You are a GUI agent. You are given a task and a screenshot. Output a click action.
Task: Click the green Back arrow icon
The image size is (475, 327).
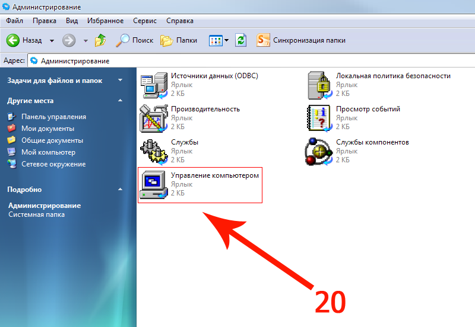(12, 40)
